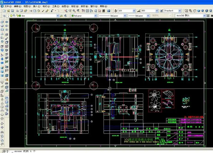The height and width of the screenshot is (153, 213).
Task: Open the Dimension Style icon beside DD3
Action: (139, 11)
